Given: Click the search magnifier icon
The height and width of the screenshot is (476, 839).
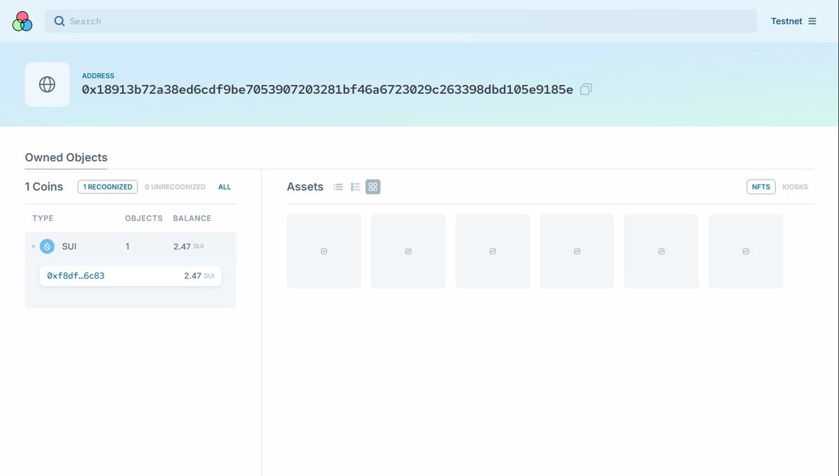Looking at the screenshot, I should [x=59, y=21].
